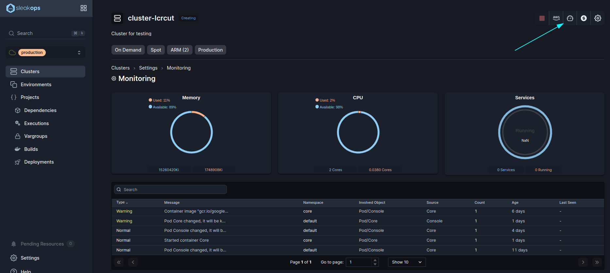Click the Creating status badge
This screenshot has height=273, width=610.
pos(189,18)
